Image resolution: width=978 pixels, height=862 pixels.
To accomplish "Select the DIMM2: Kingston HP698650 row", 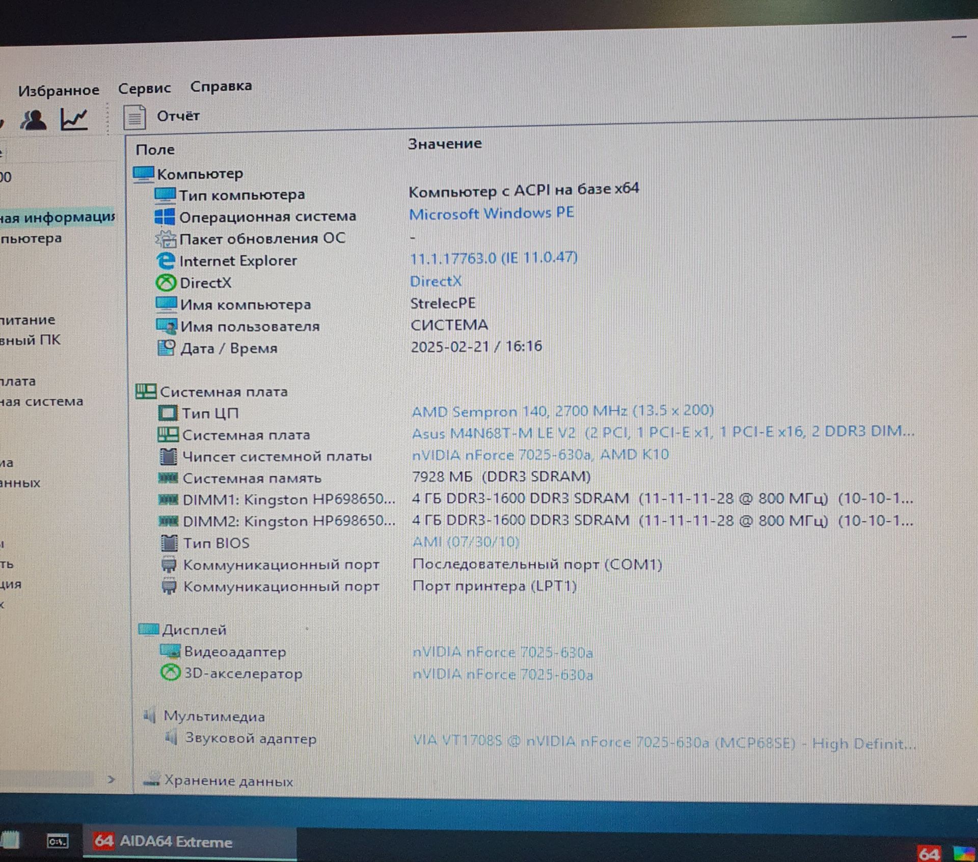I will pyautogui.click(x=535, y=521).
